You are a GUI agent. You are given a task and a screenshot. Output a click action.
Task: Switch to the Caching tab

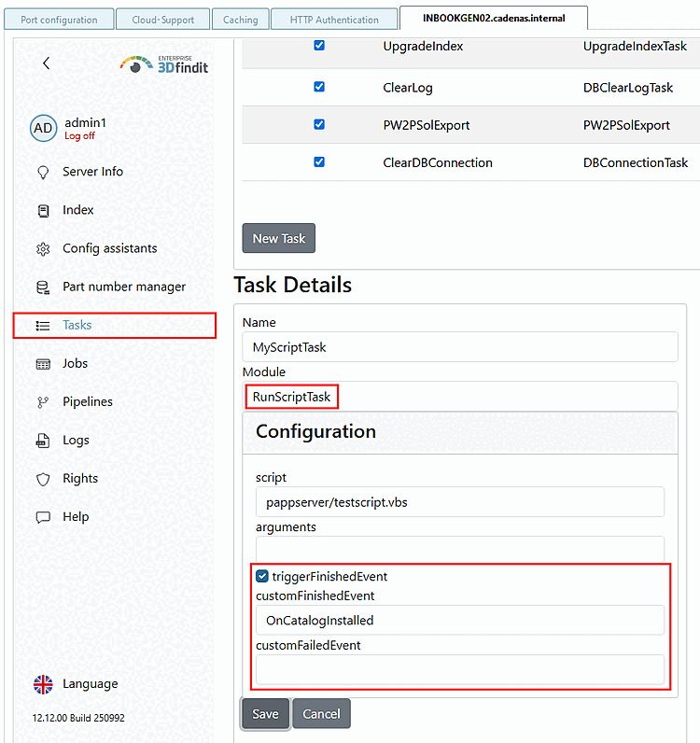[241, 20]
